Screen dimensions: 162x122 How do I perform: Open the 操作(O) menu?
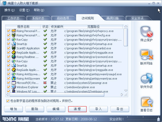click(10, 10)
